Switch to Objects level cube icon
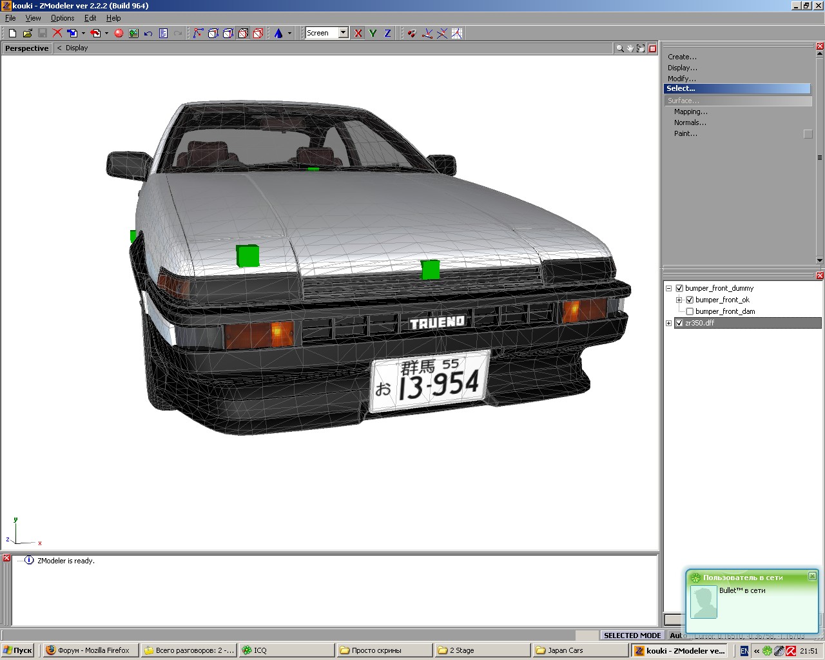The width and height of the screenshot is (825, 660). click(x=243, y=33)
